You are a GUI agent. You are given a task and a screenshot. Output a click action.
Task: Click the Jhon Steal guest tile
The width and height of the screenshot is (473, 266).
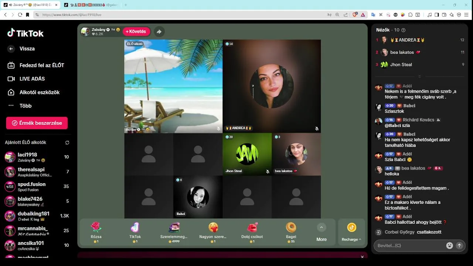pos(247,154)
